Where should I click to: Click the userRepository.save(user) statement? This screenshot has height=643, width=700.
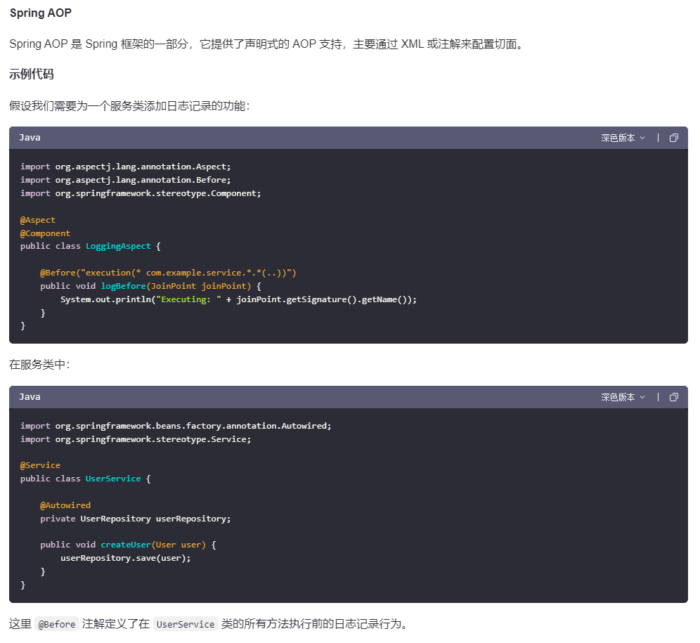coord(125,558)
